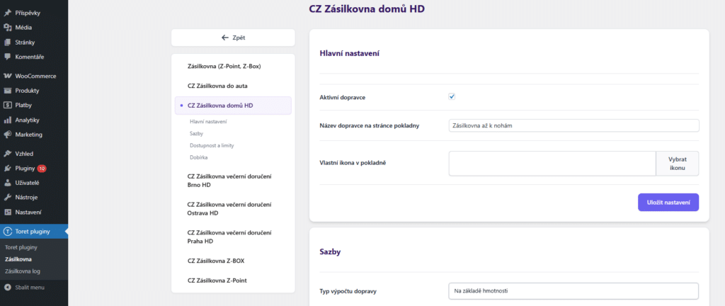Select CZ Zásilkovna domů HD carrier
Screen dimensions: 725x306
tap(233, 106)
